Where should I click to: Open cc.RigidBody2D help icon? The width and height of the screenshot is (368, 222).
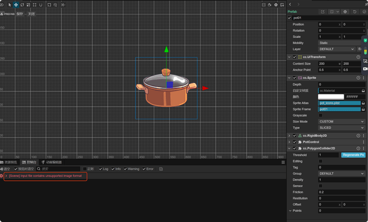pos(358,136)
